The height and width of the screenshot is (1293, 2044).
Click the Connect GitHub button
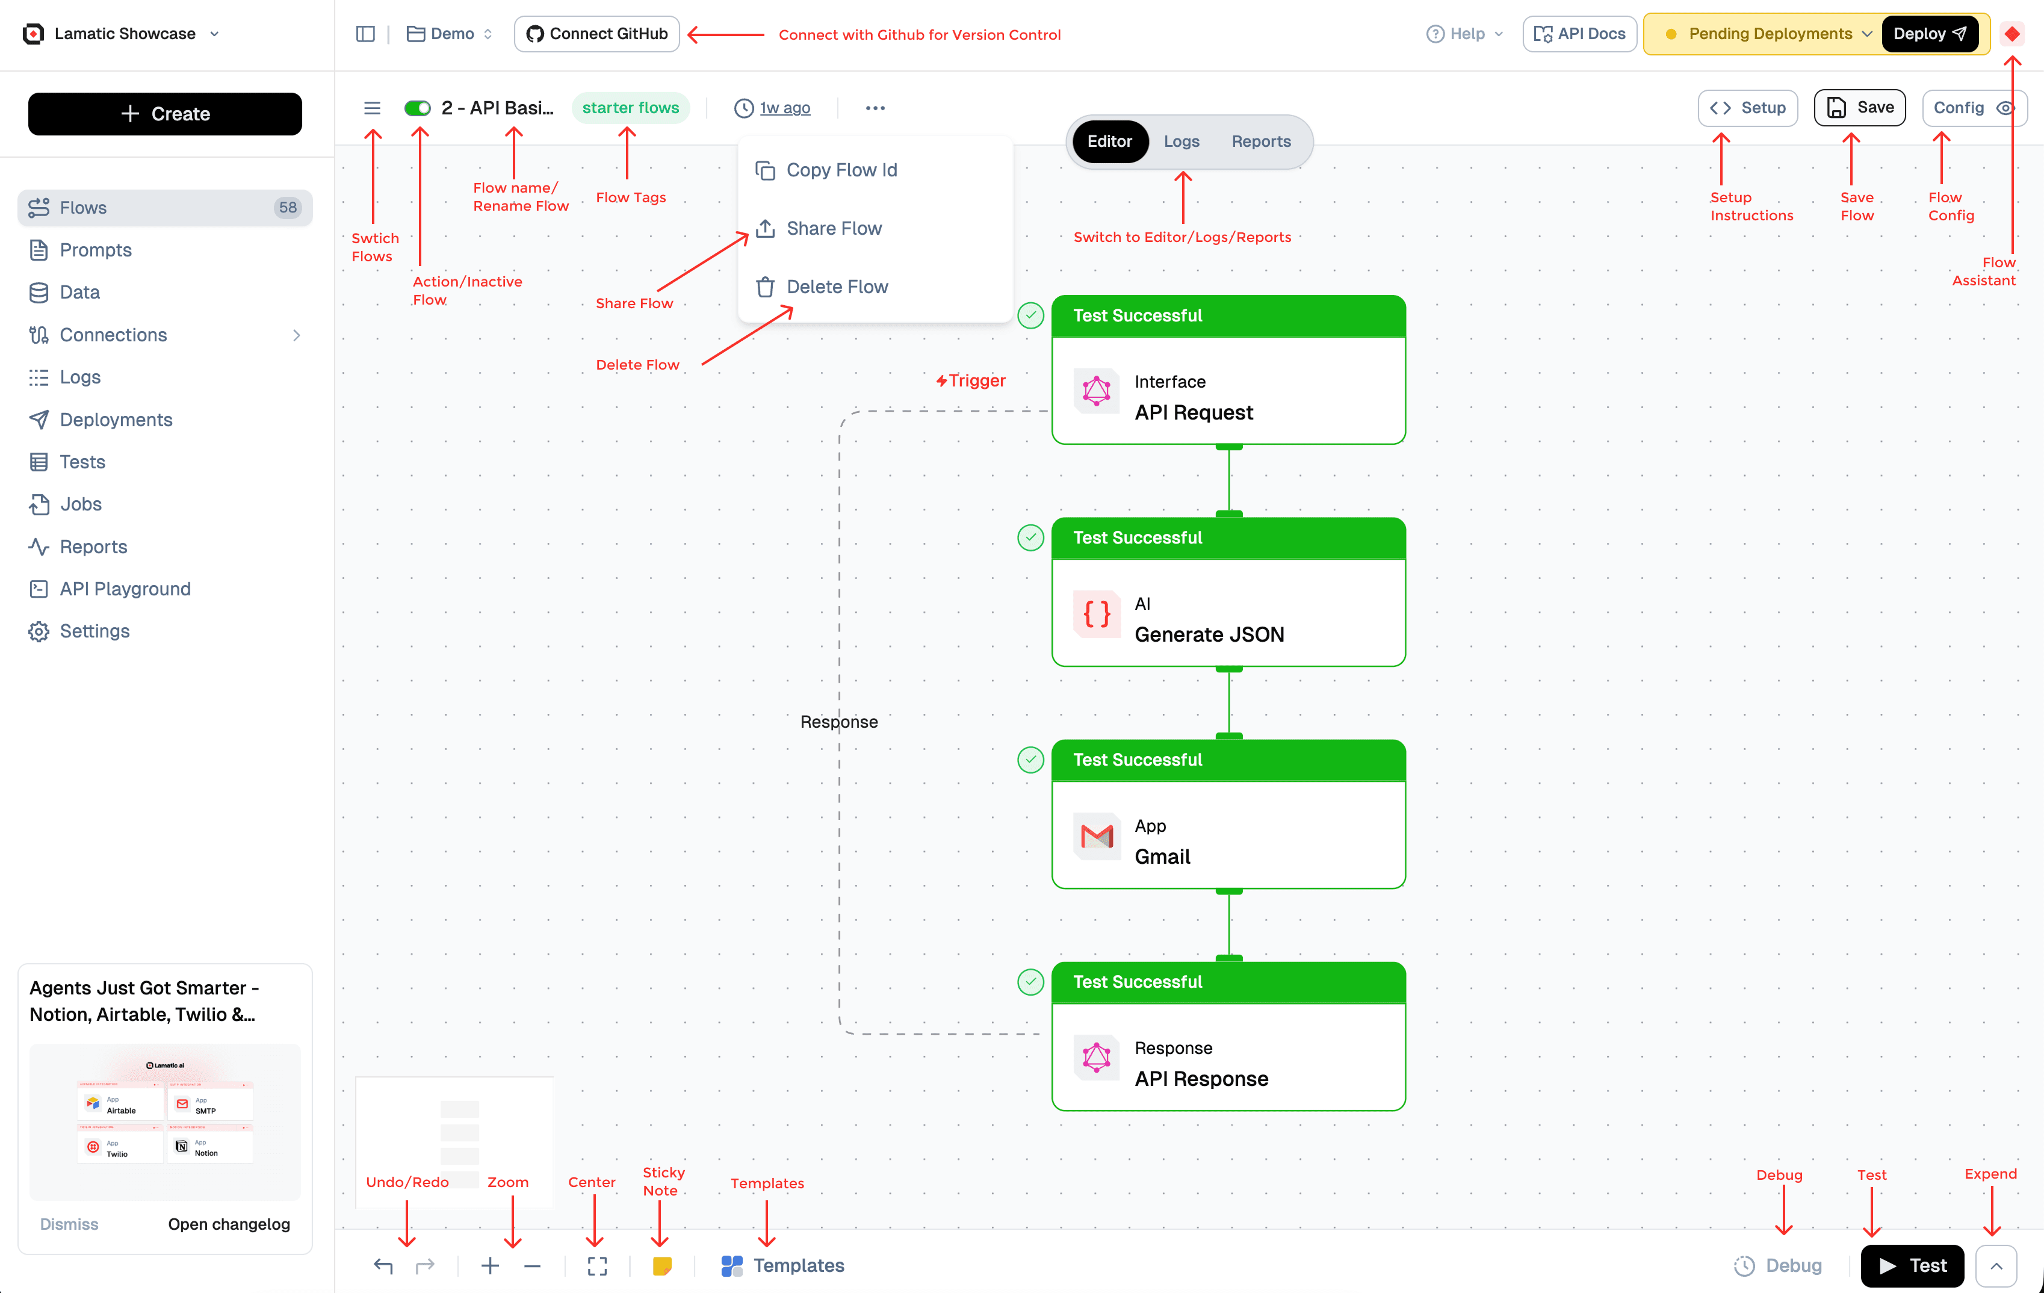point(596,34)
